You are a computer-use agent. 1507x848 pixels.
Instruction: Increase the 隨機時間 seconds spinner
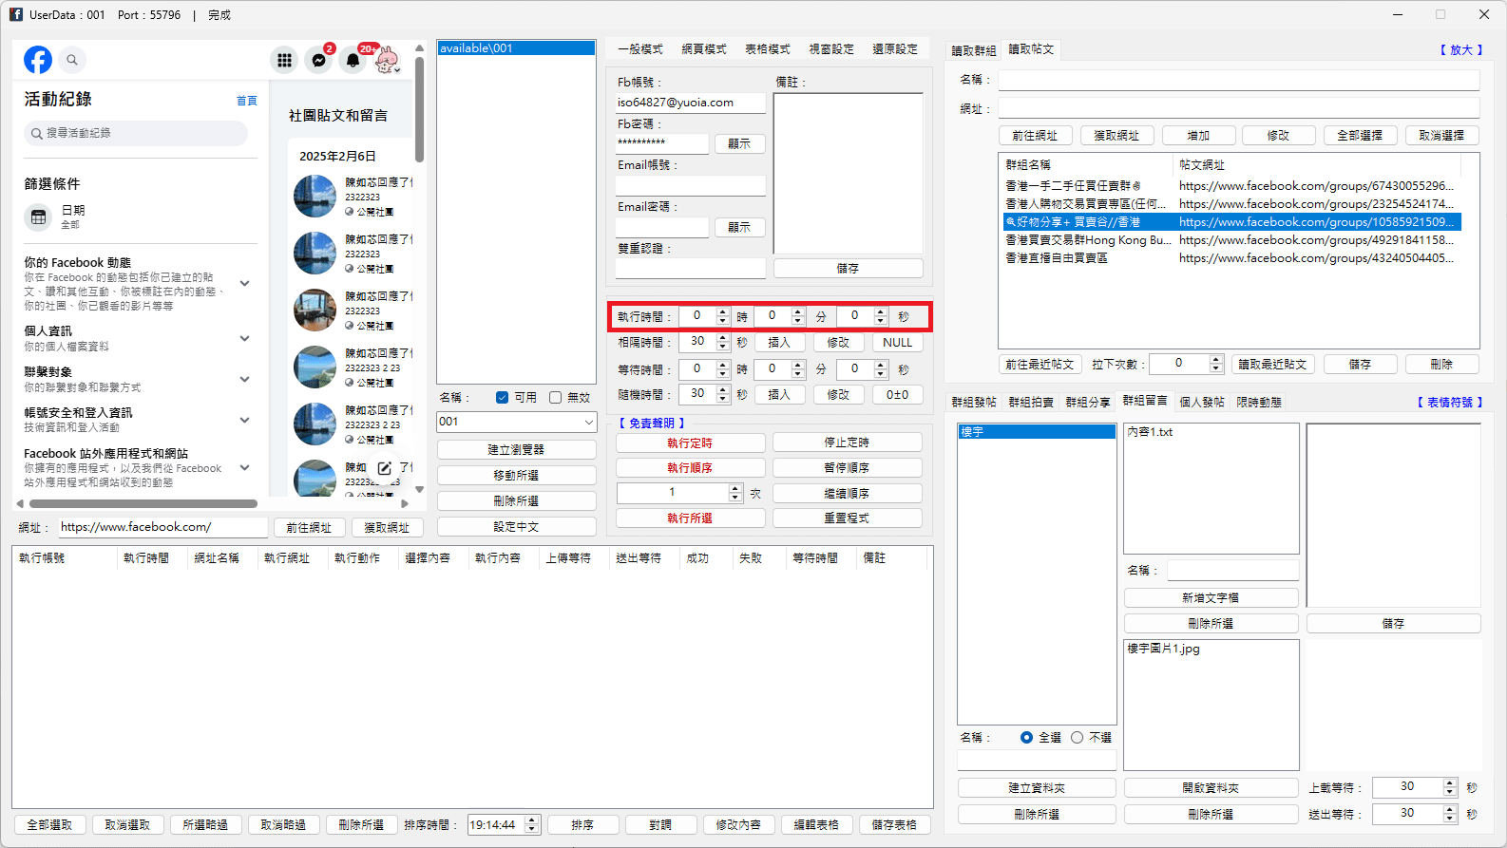tap(723, 389)
